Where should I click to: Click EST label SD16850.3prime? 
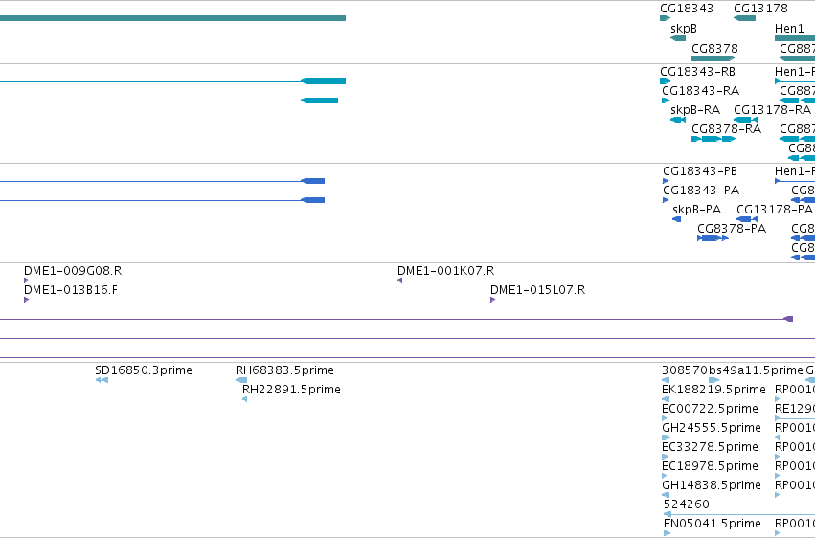[144, 370]
